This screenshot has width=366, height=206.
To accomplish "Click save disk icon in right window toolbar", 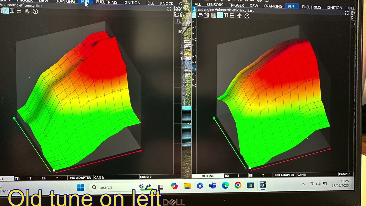I will tap(206, 15).
